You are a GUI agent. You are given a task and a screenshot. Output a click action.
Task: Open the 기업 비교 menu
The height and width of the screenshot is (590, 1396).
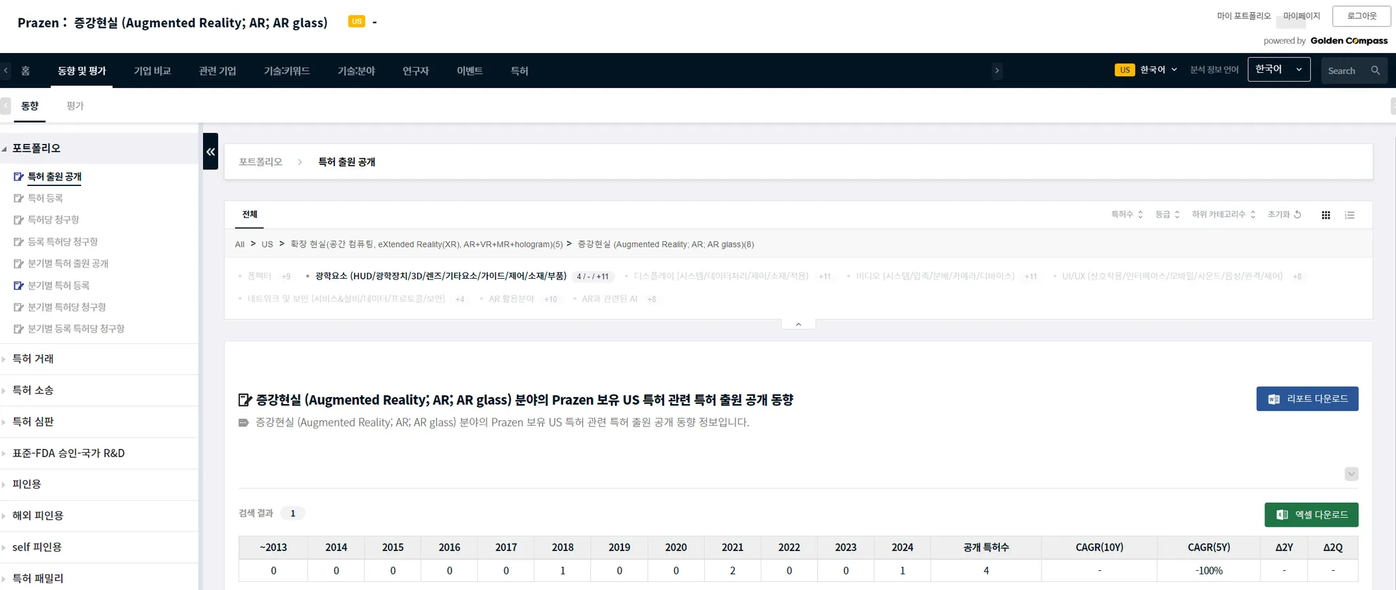[x=152, y=71]
